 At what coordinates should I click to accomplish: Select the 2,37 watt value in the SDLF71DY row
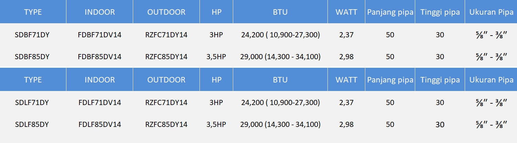[346, 103]
